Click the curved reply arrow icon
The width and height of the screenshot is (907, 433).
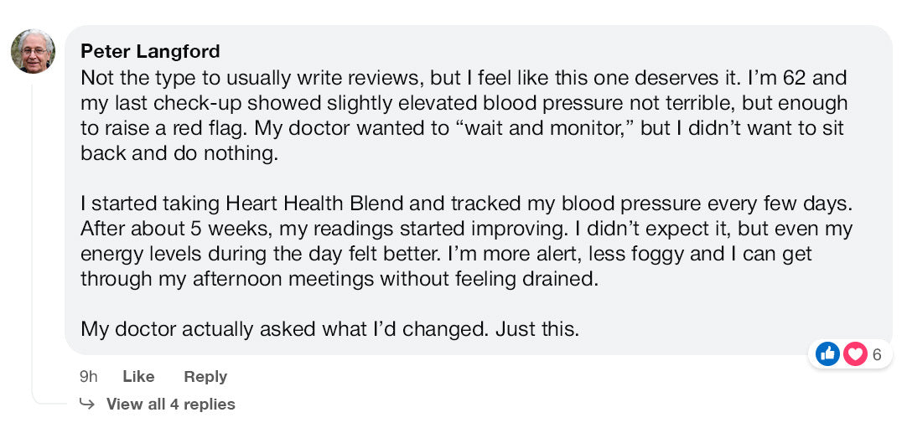pyautogui.click(x=86, y=405)
